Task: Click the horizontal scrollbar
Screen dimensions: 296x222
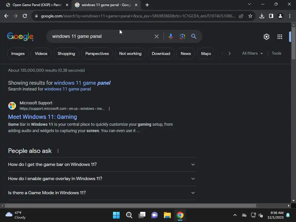Action: coord(130,206)
